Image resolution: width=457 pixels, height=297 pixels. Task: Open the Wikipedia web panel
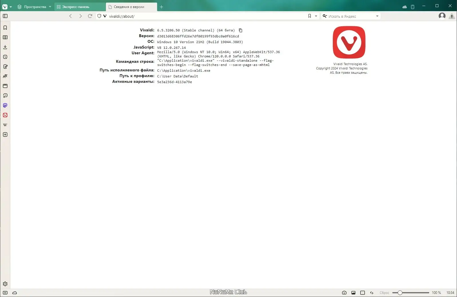[x=5, y=125]
